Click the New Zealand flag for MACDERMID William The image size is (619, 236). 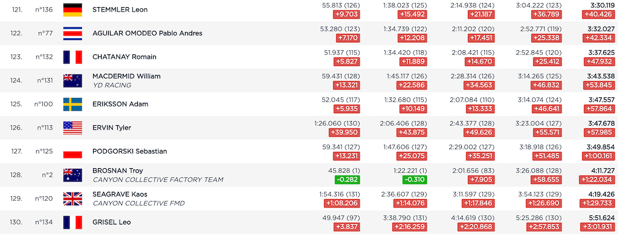pos(73,80)
